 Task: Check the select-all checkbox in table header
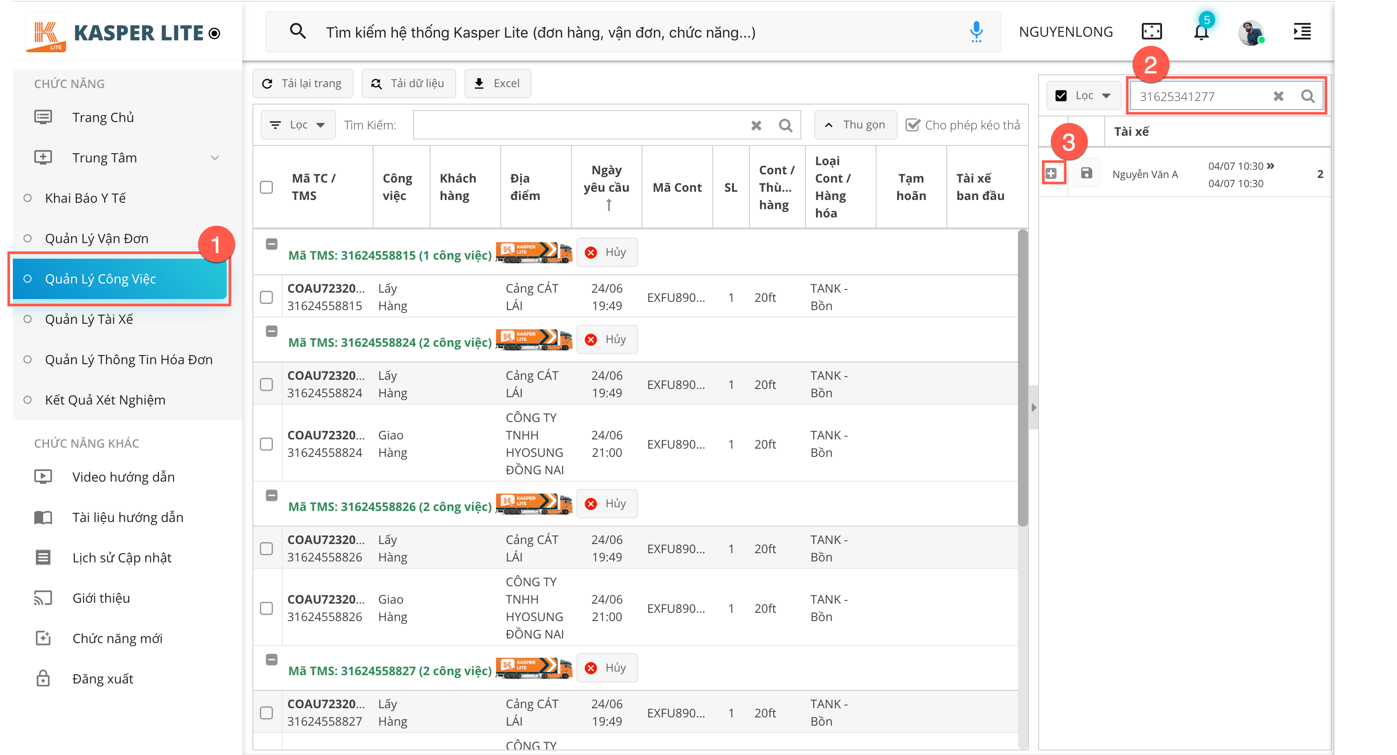tap(266, 188)
